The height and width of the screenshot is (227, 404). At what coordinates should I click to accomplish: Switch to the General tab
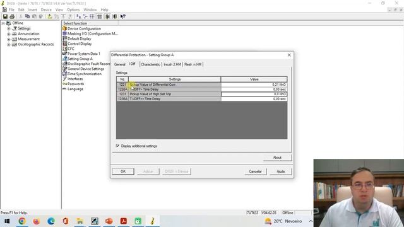[119, 64]
